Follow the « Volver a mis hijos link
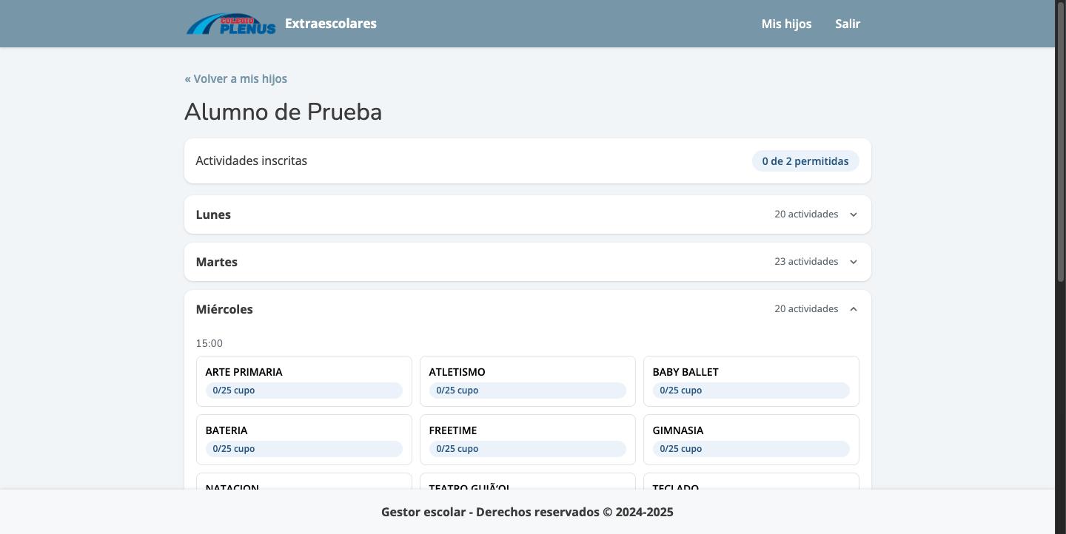The height and width of the screenshot is (534, 1066). click(236, 78)
